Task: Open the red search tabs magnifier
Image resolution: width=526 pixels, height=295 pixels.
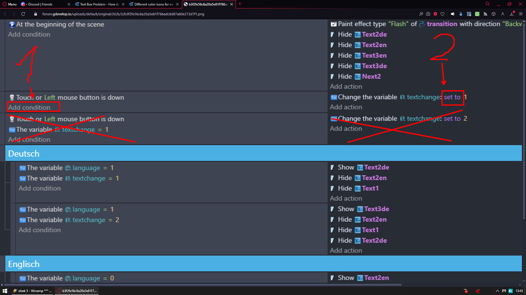Action: pyautogui.click(x=487, y=4)
